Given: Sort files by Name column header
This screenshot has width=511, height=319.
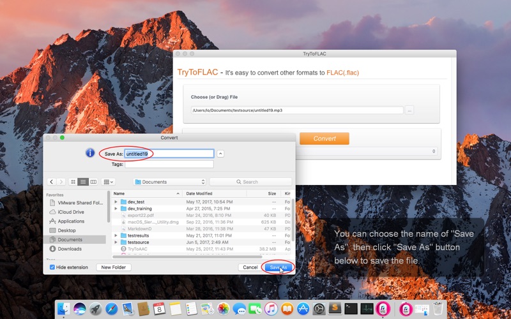Looking at the screenshot, I should 147,193.
